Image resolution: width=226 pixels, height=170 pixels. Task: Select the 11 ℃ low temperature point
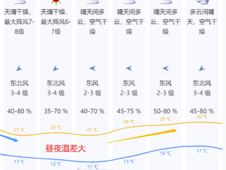tap(92, 162)
